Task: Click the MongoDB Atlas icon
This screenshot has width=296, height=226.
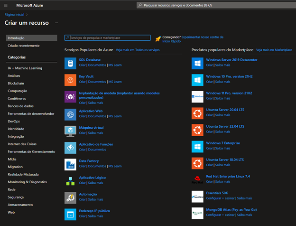Action: click(x=197, y=213)
